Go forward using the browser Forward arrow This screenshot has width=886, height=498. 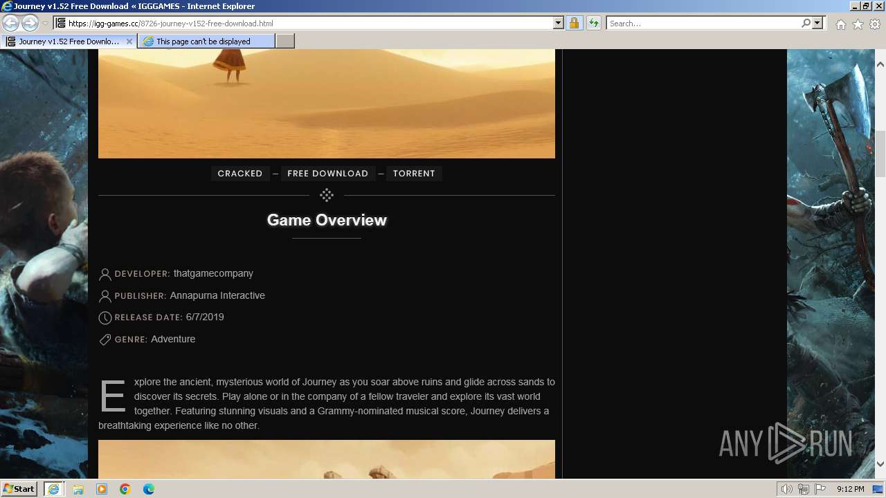click(30, 23)
